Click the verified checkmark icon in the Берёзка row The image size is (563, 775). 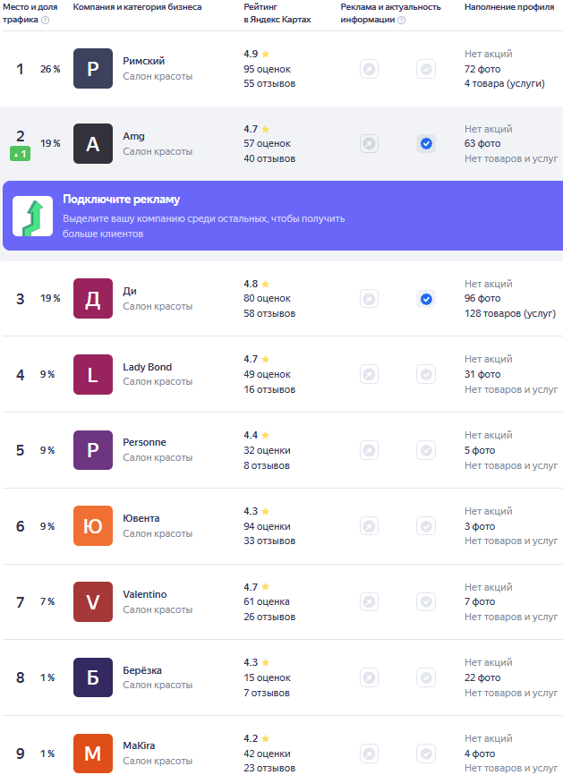[x=426, y=677]
